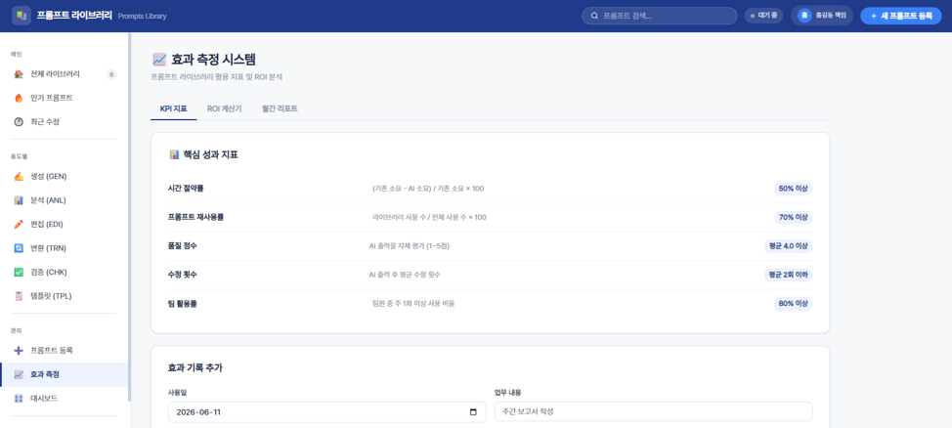This screenshot has height=428, width=952.
Task: Click the search magnifier icon
Action: click(594, 16)
